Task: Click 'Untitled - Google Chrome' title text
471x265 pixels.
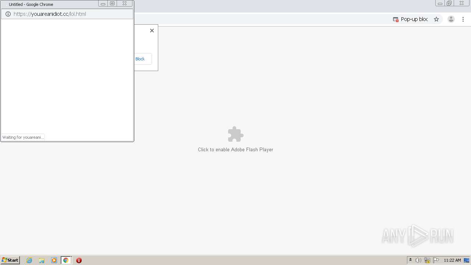Action: click(x=31, y=4)
